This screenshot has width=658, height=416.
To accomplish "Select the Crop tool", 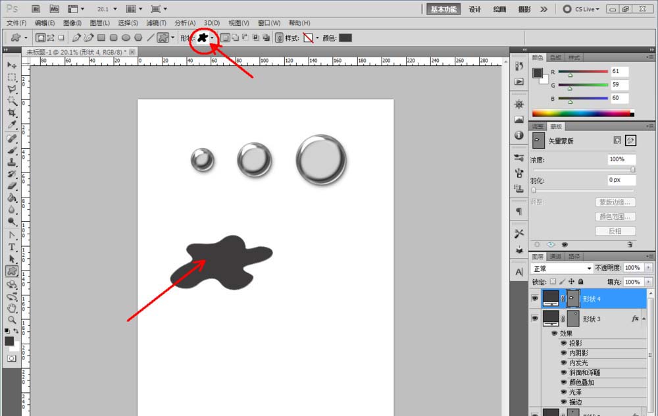I will click(x=12, y=113).
